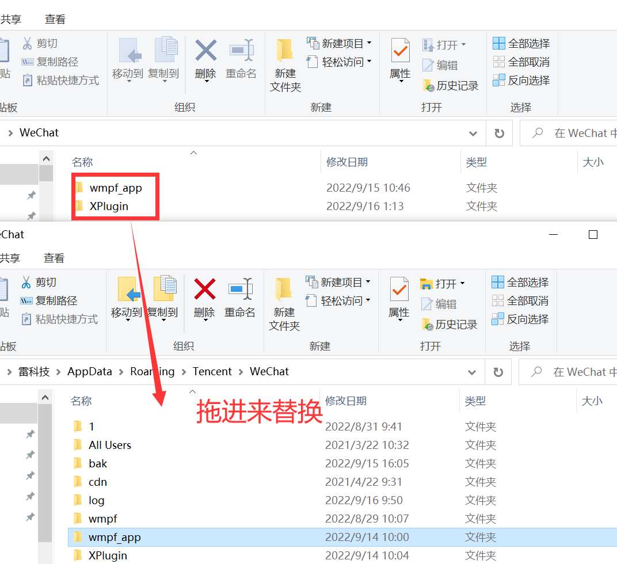Switch to Share (共享) tab in upper window

(x=10, y=20)
